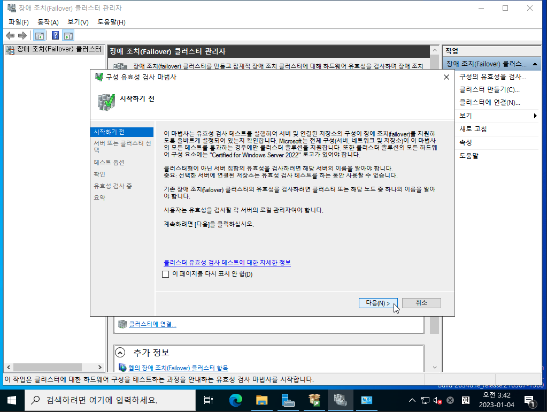Click the Back arrow toolbar icon

click(11, 36)
